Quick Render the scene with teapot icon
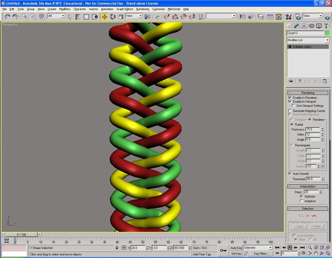 pos(327,18)
